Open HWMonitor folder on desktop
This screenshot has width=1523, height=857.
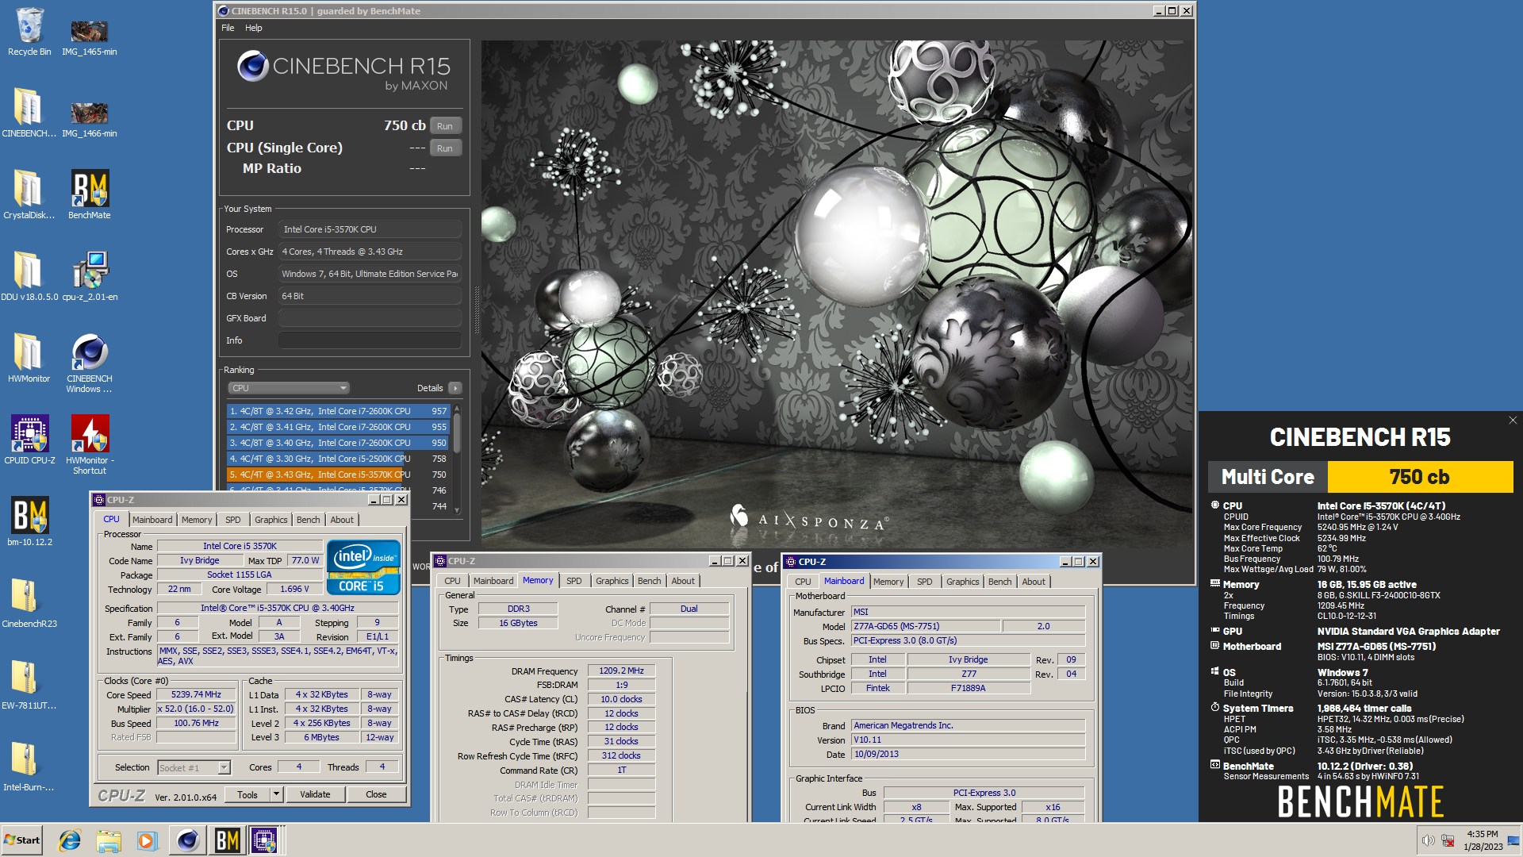tap(29, 359)
